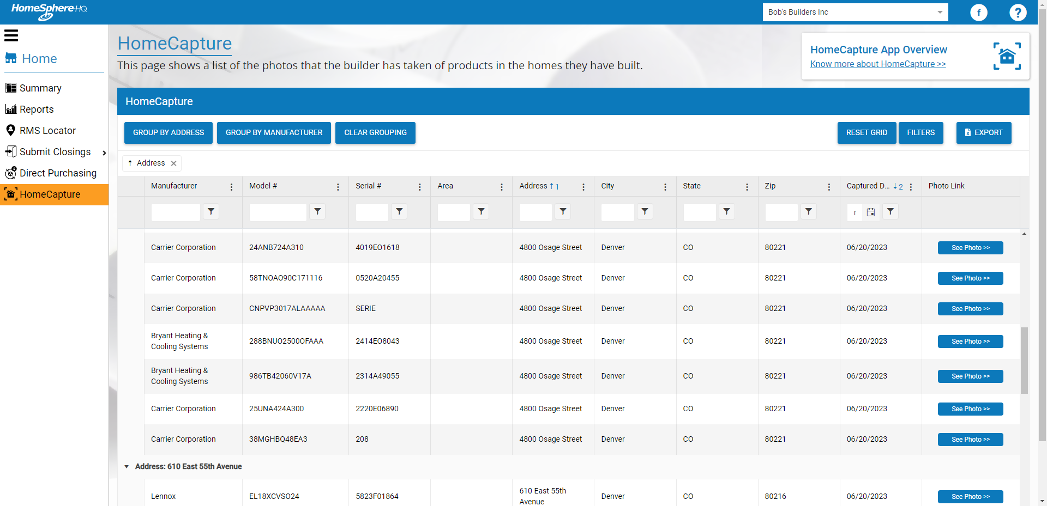This screenshot has height=506, width=1047.
Task: Open the help question mark icon
Action: [1018, 13]
